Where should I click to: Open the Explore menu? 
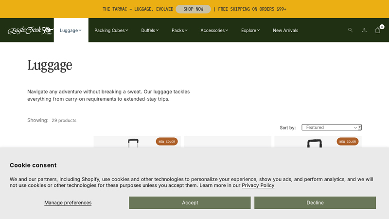click(250, 30)
